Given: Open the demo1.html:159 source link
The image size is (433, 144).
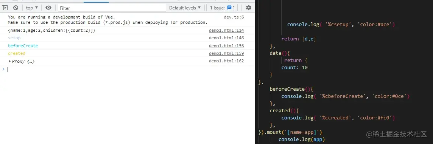Looking at the screenshot, I should (x=226, y=54).
